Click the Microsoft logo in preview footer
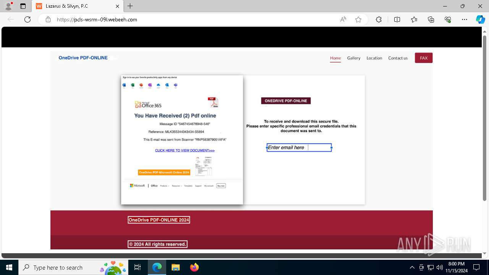This screenshot has width=489, height=275. point(138,186)
